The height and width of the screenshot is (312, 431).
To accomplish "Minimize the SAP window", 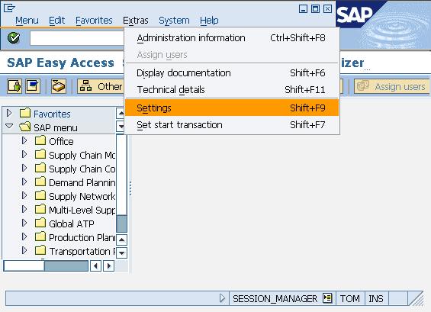I will click(x=303, y=9).
